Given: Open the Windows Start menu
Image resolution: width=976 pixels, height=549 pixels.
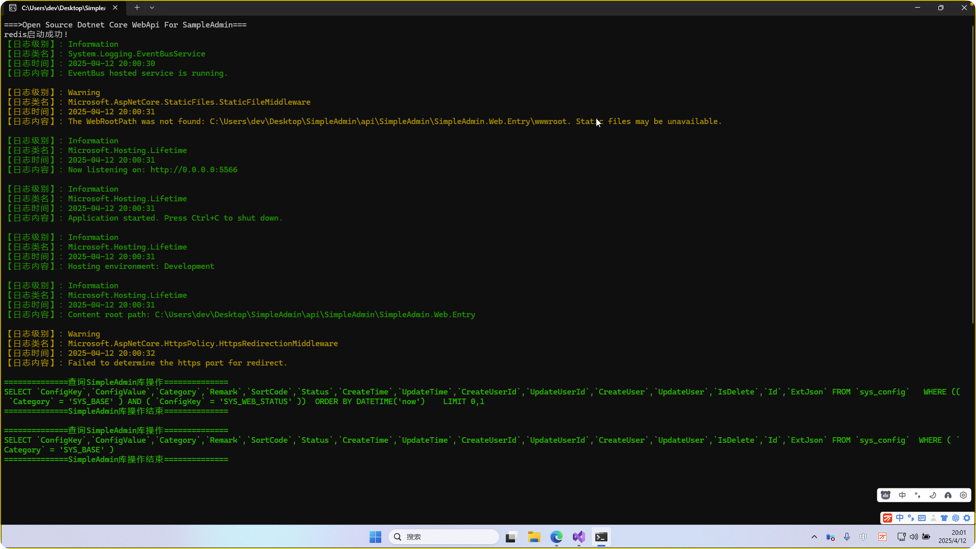Looking at the screenshot, I should (x=375, y=537).
